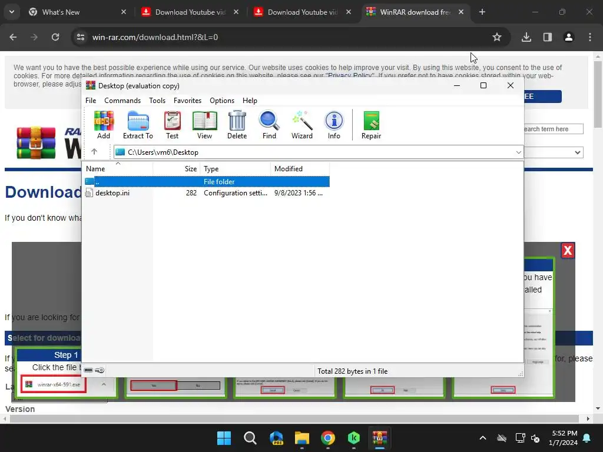Show the archive Info icon
Viewport: 603px width, 452px height.
pos(334,125)
